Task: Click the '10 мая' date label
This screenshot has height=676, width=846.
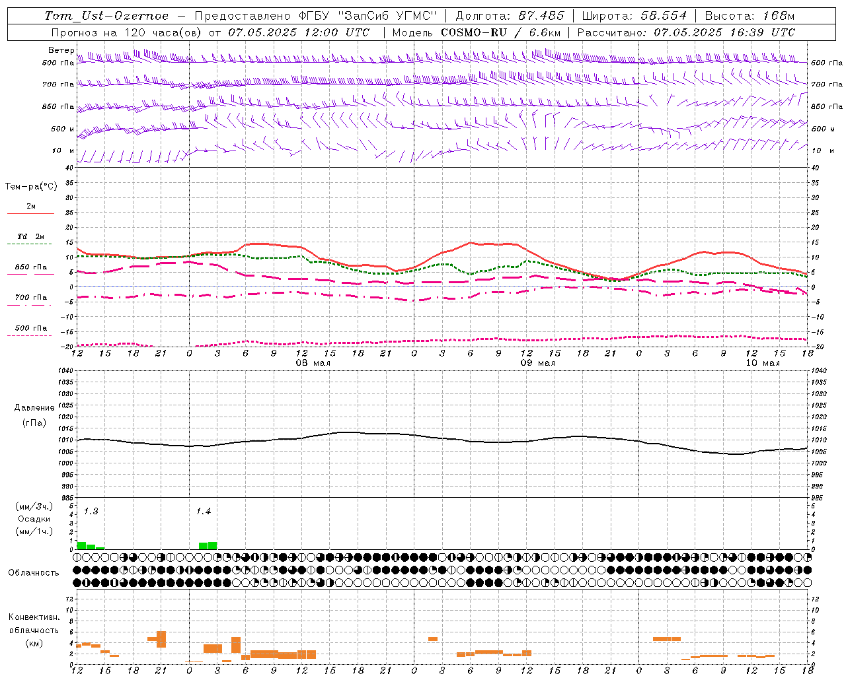Action: point(763,363)
